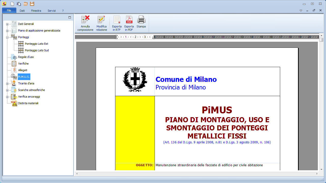Select the Scariche atmosferiche lightning icon
326x183 pixels.
coord(14,90)
